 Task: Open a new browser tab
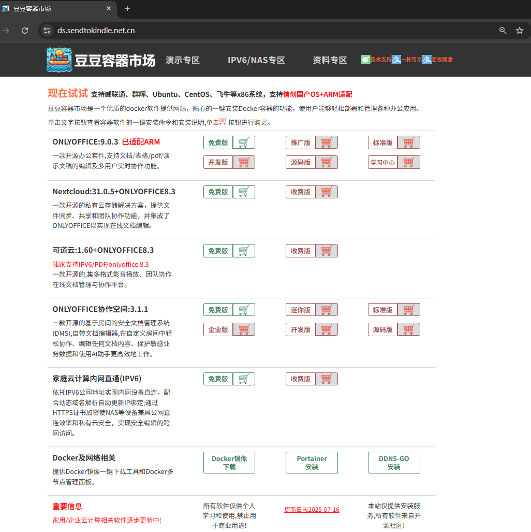(127, 8)
